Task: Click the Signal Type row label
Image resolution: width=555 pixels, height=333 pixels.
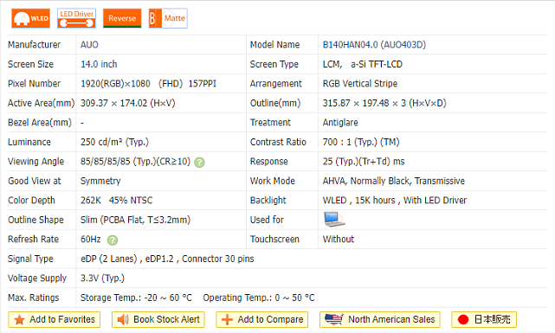Action: pyautogui.click(x=30, y=259)
